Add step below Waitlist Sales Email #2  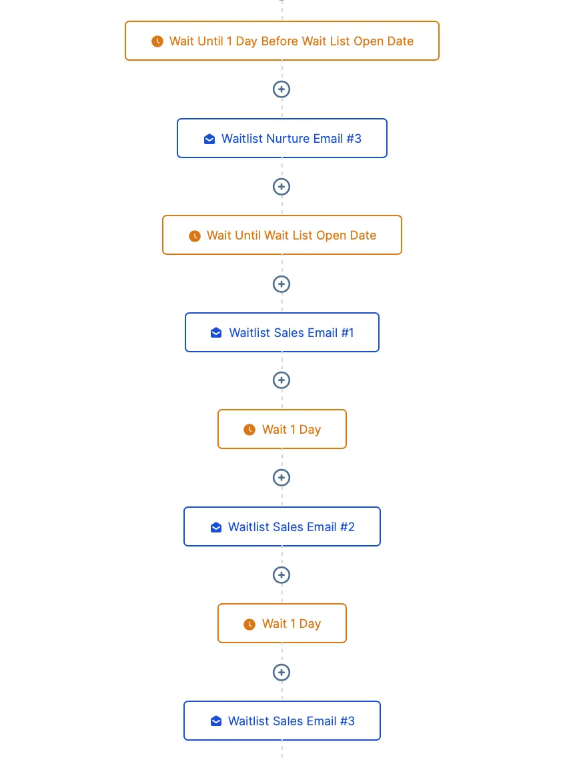281,575
